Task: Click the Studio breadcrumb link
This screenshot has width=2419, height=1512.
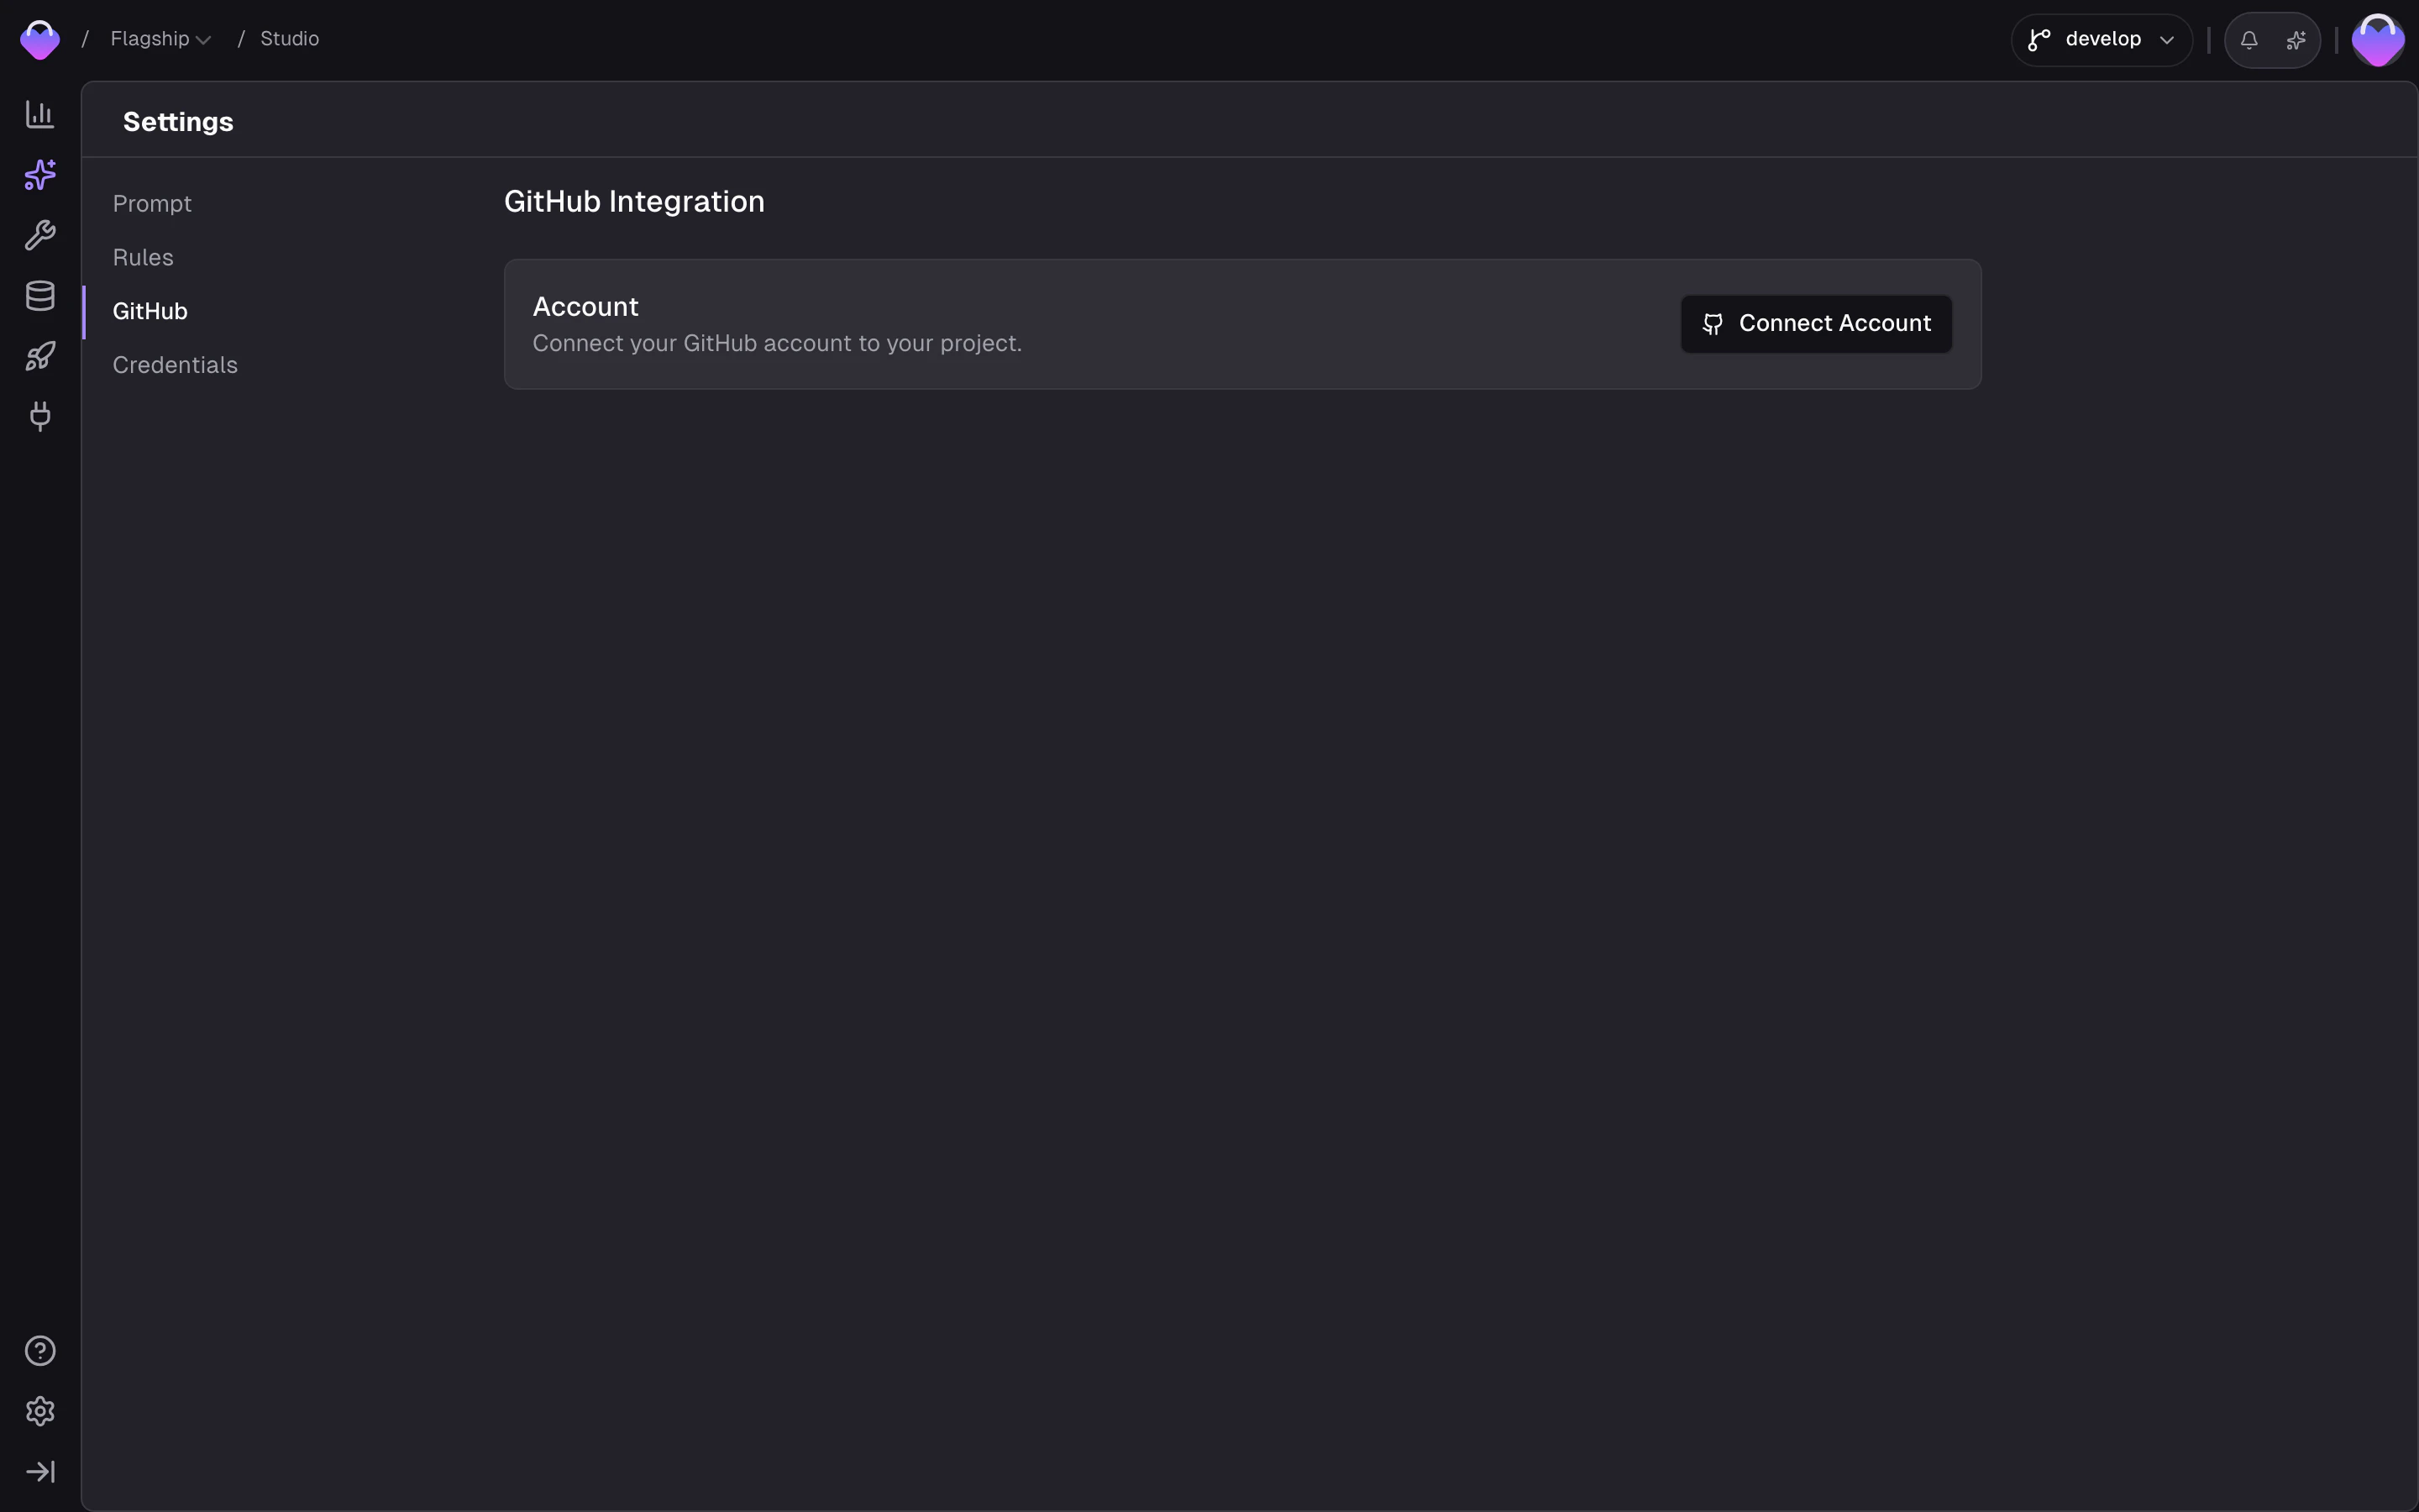Action: point(290,39)
